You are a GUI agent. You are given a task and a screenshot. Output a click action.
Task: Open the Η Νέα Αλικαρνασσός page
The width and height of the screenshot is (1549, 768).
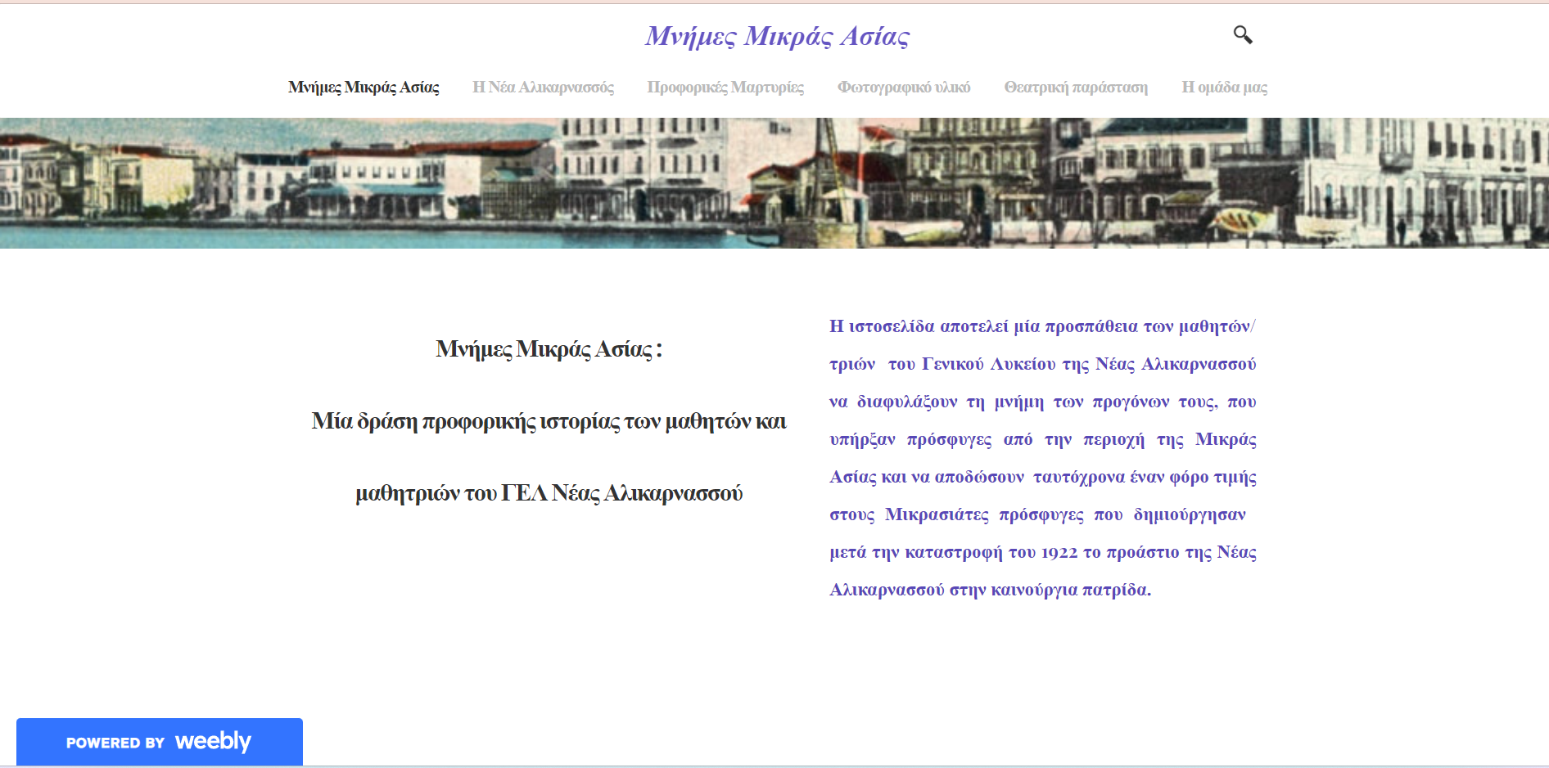(543, 88)
